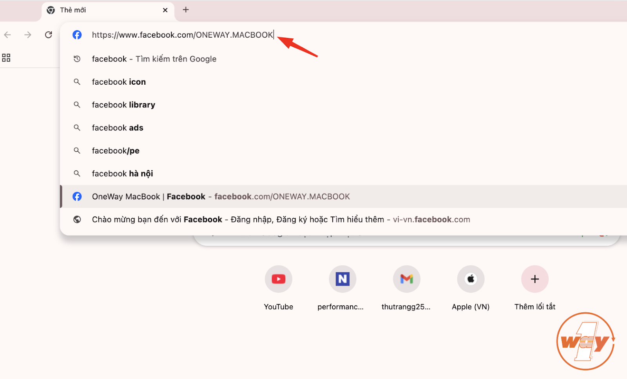The height and width of the screenshot is (379, 627).
Task: Open the YouTube shortcut
Action: pos(279,279)
